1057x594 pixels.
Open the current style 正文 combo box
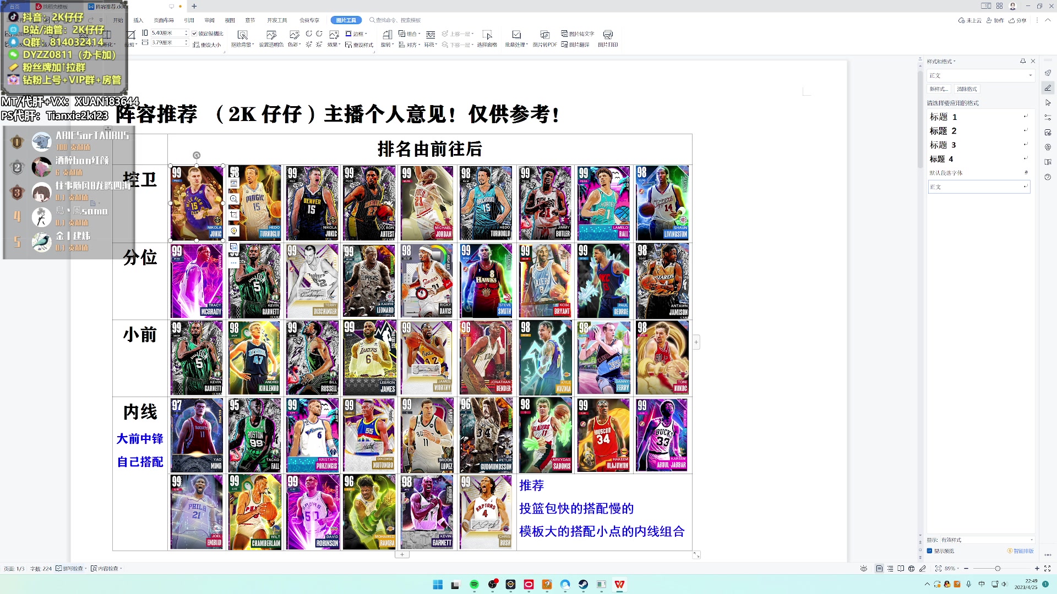980,75
